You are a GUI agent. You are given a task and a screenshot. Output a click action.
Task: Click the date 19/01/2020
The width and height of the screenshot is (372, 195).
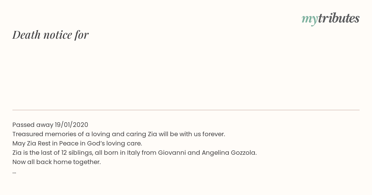pos(72,125)
